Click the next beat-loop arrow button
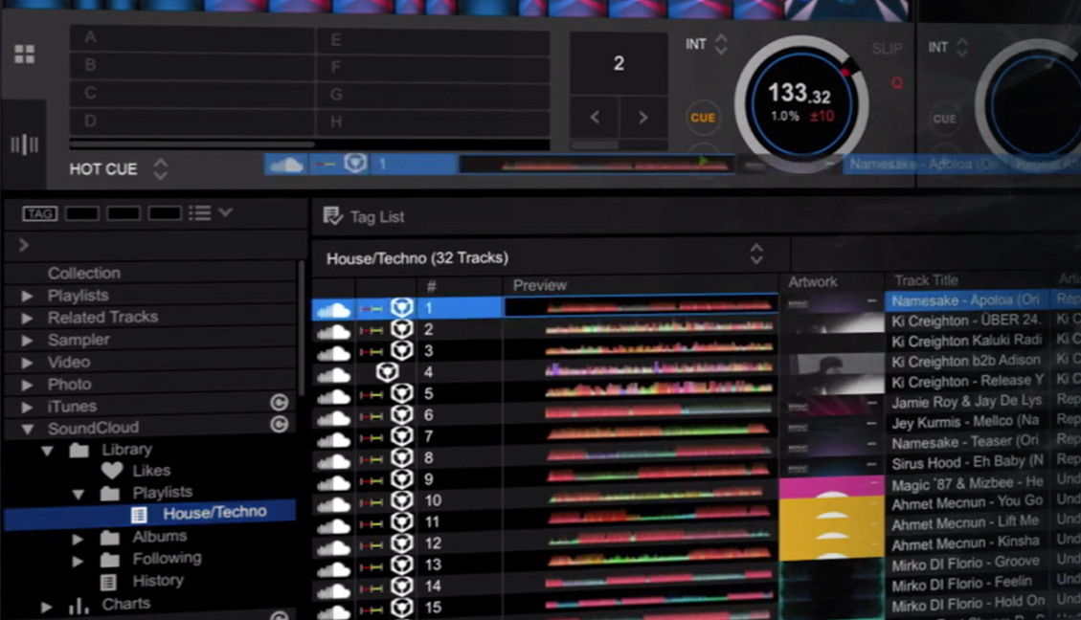The image size is (1081, 620). [642, 118]
